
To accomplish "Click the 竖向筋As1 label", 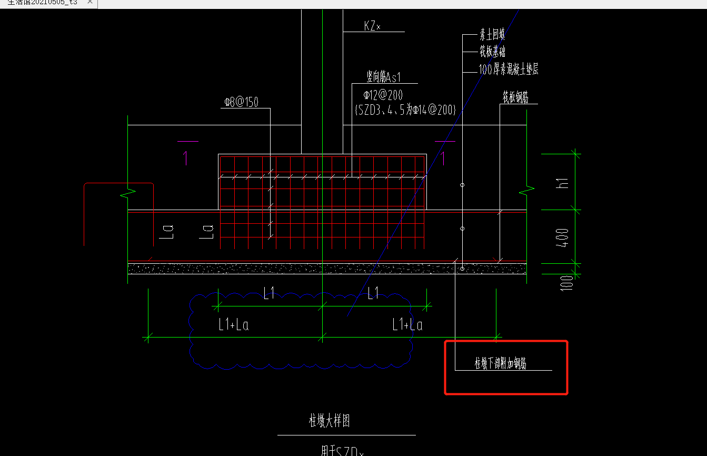I will click(384, 77).
